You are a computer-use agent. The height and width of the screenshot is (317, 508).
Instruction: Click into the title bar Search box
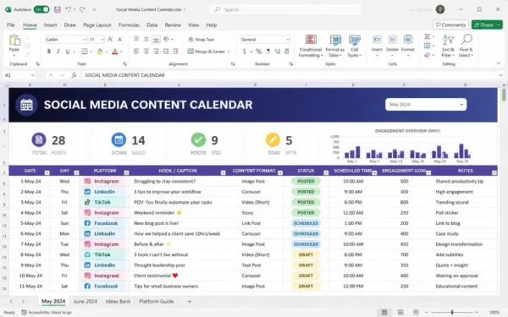click(x=284, y=9)
